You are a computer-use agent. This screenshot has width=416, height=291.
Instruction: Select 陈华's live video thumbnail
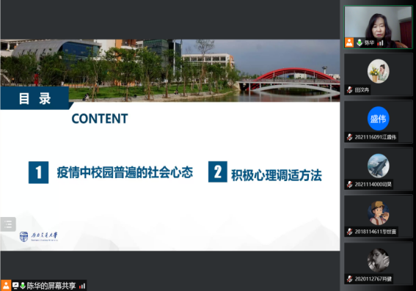[x=379, y=27]
